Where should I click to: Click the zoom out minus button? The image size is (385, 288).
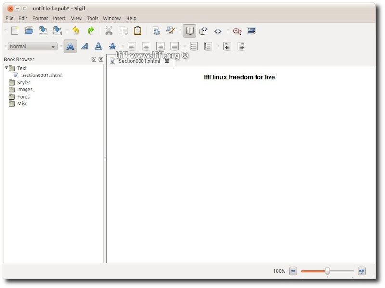pos(293,271)
